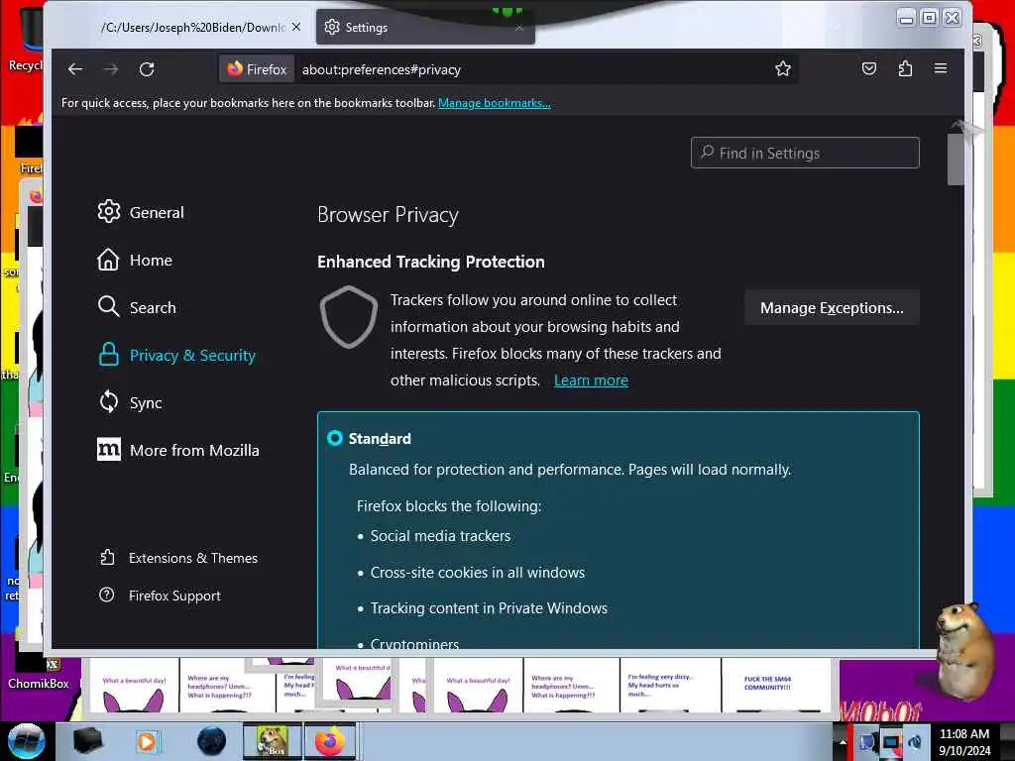Click the ChomikBox taskbar icon
This screenshot has height=761, width=1015.
pos(273,741)
